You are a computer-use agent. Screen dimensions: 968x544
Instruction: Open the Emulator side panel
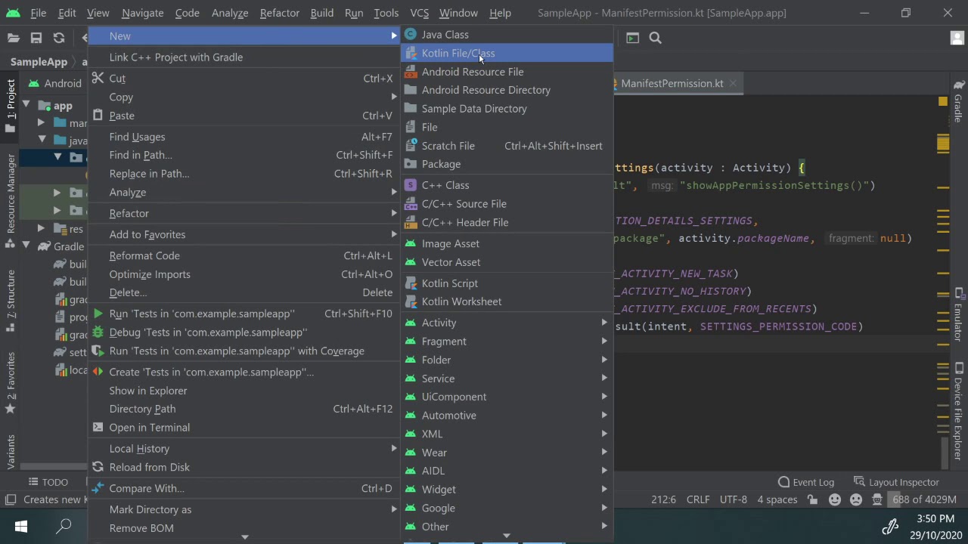coord(958,316)
